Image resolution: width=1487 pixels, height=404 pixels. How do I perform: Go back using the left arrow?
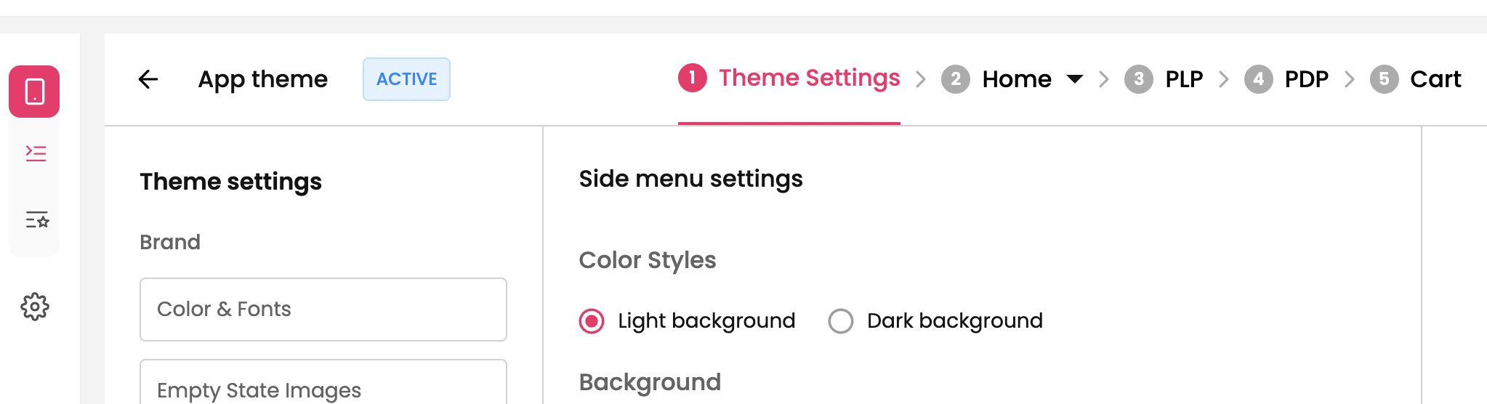point(148,79)
